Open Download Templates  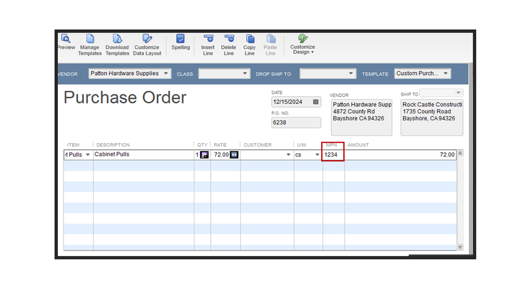tap(117, 45)
